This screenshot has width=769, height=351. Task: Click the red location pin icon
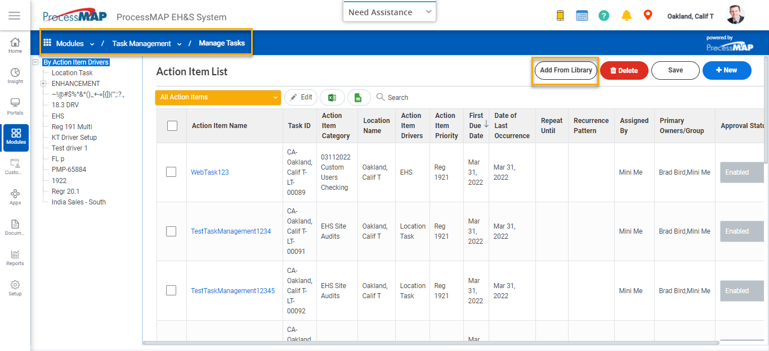[648, 15]
